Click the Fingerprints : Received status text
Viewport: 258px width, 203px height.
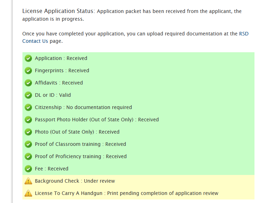pyautogui.click(x=62, y=70)
